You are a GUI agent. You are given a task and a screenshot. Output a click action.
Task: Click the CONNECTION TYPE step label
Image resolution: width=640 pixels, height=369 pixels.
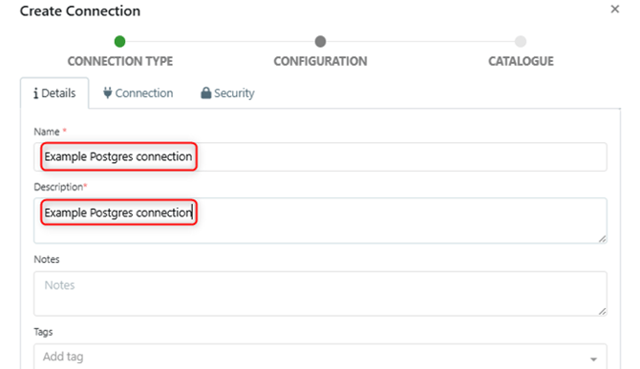pyautogui.click(x=120, y=61)
